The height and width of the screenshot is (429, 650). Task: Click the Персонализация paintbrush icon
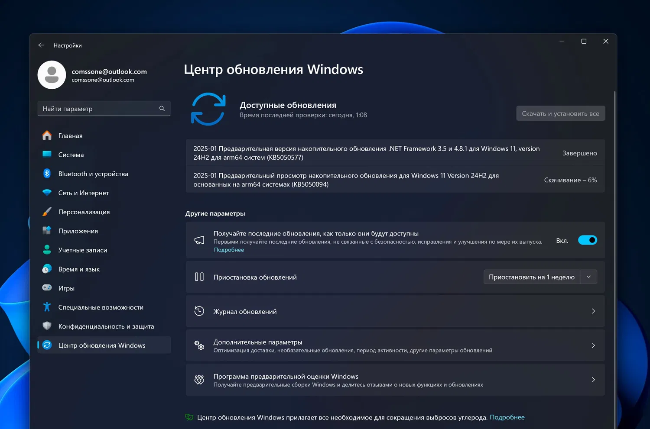(x=47, y=212)
